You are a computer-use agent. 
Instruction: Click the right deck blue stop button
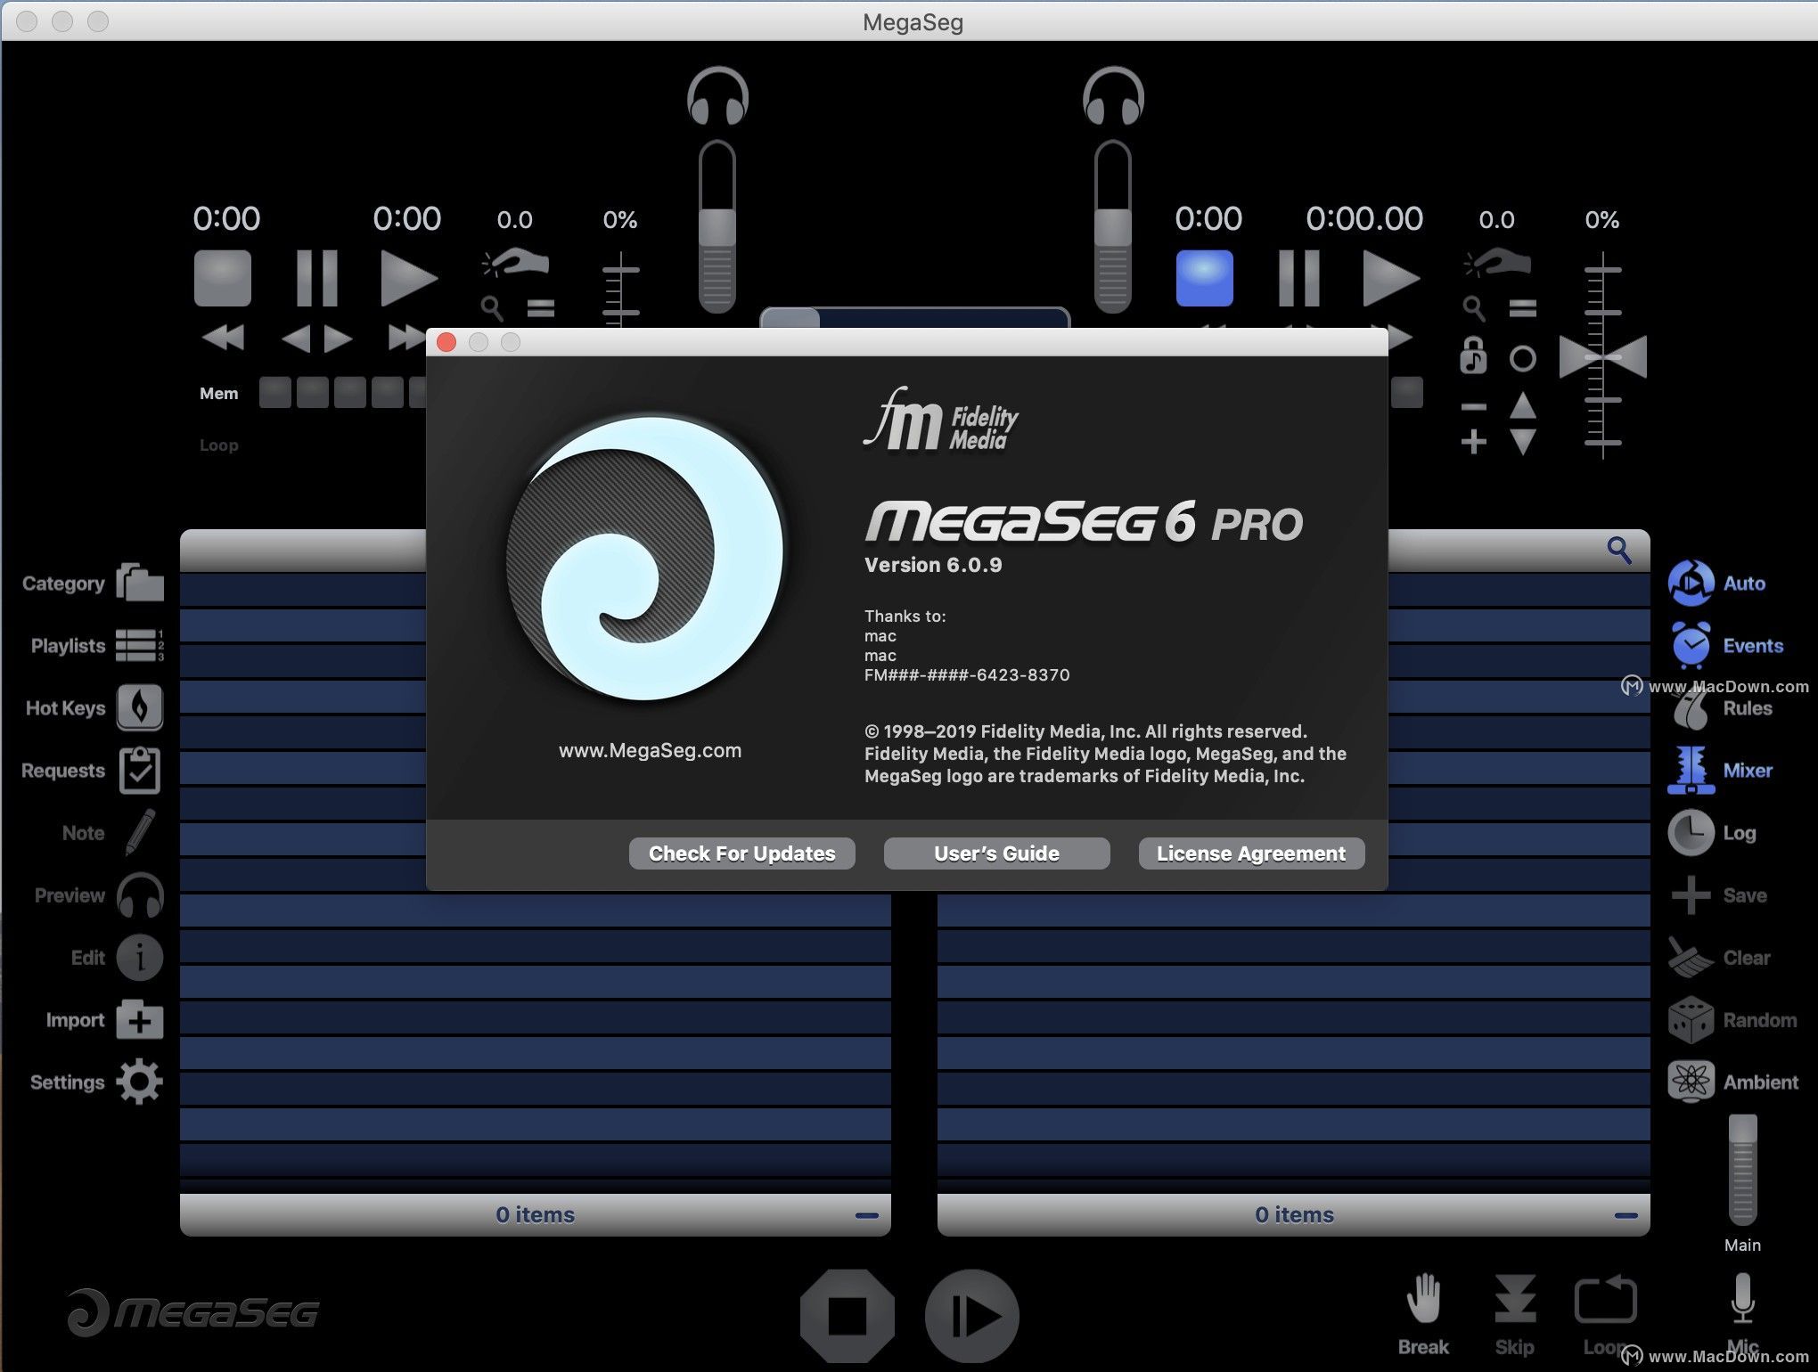point(1205,278)
